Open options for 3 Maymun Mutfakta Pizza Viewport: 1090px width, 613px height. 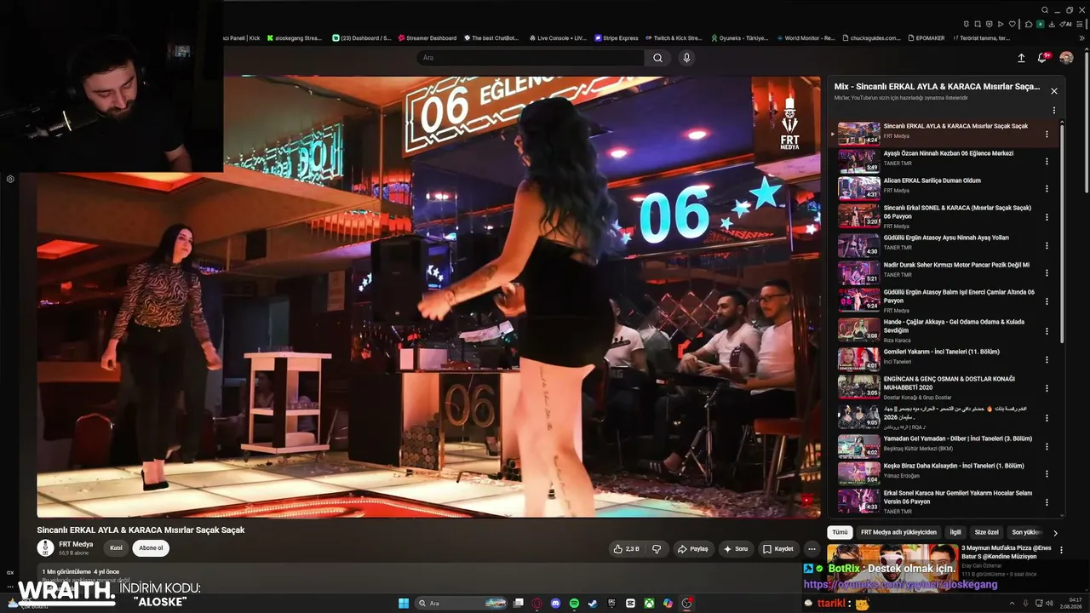click(x=1060, y=551)
